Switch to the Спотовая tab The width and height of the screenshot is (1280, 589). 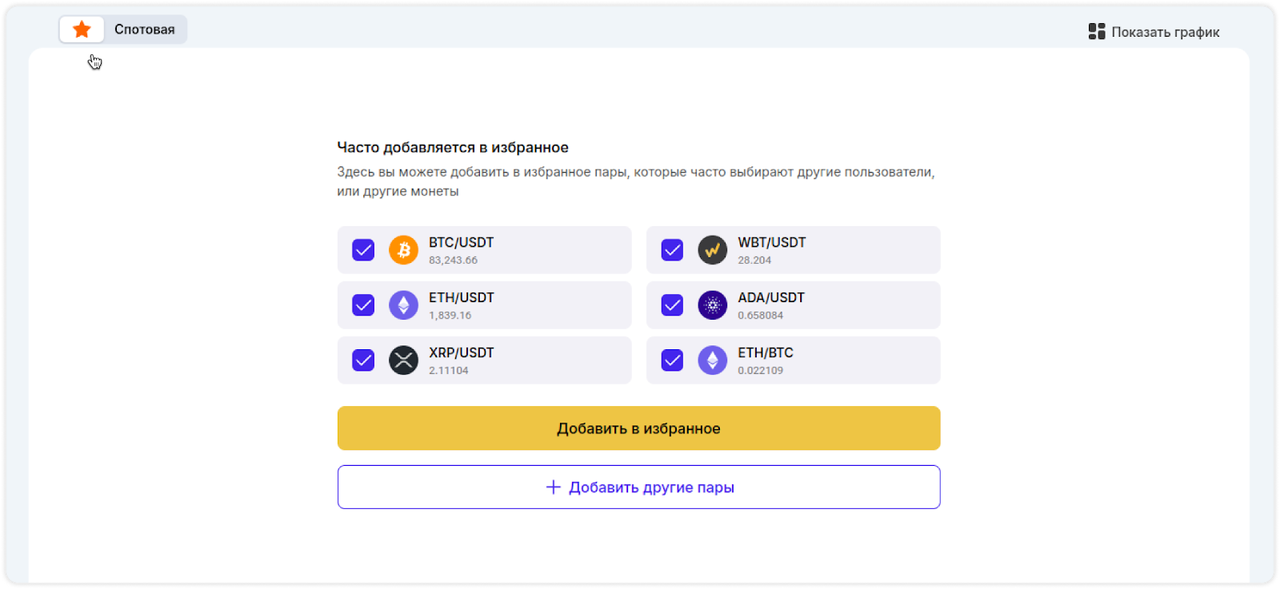coord(145,30)
